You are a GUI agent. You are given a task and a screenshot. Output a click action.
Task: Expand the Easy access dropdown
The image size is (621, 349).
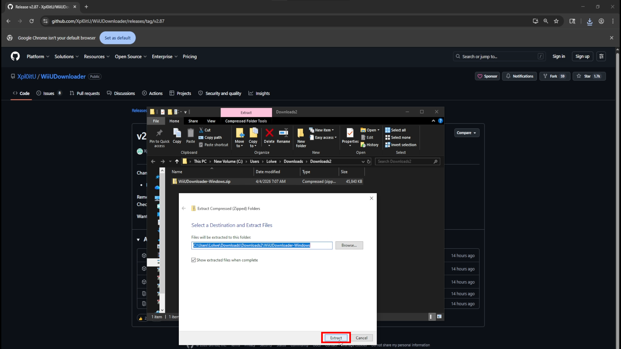(x=323, y=137)
